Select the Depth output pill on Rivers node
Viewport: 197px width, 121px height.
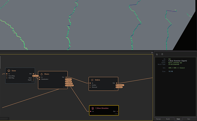(69, 81)
